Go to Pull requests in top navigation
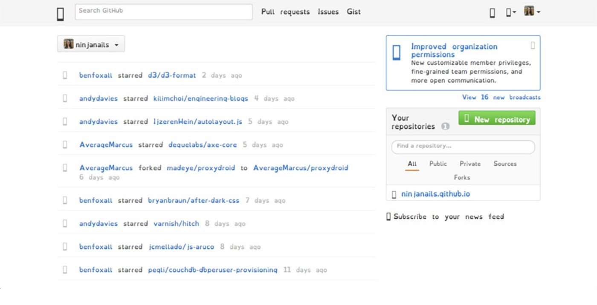Image resolution: width=597 pixels, height=305 pixels. point(285,12)
